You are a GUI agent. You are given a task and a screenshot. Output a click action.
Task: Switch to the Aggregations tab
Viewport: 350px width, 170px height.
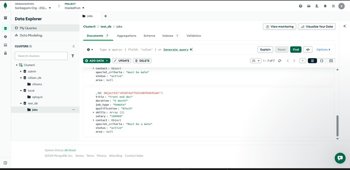point(126,36)
